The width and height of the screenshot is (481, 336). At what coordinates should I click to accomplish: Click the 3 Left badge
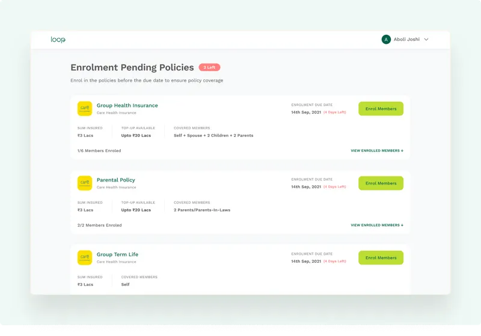209,67
